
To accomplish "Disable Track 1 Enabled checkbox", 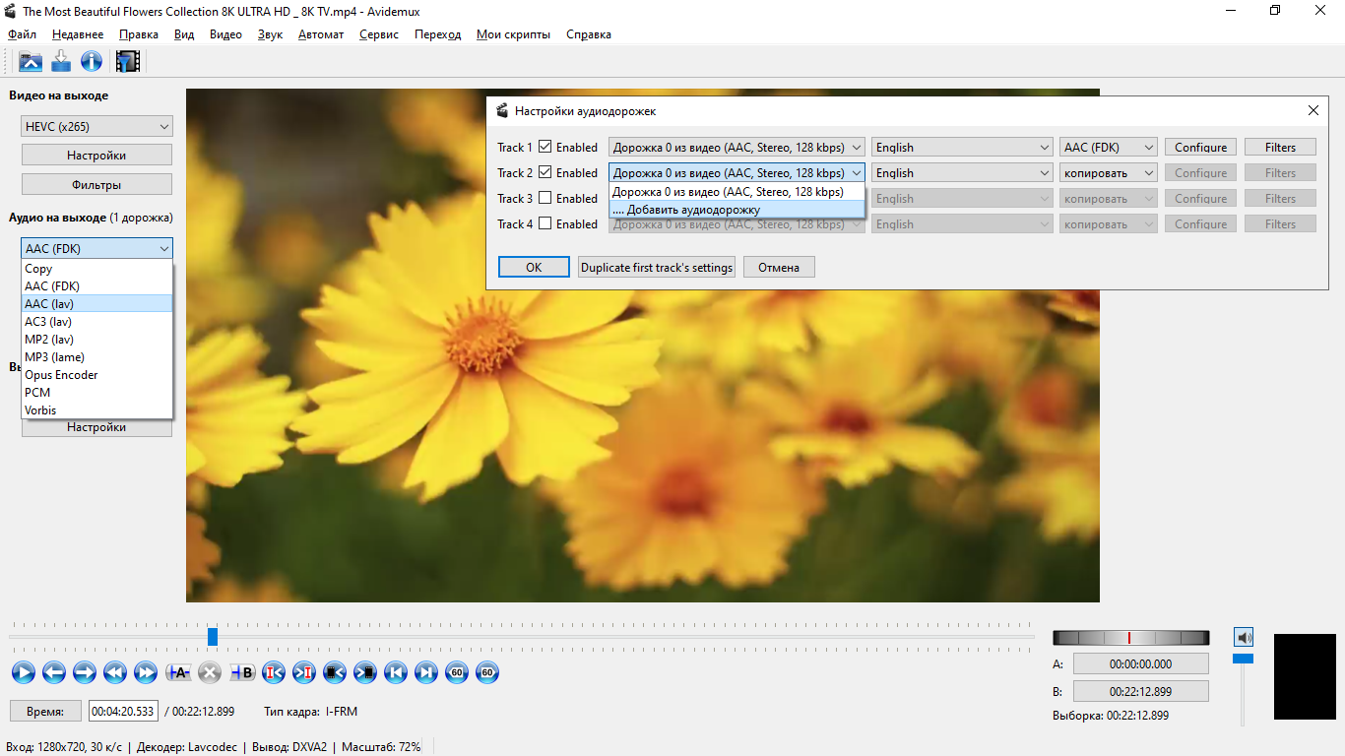I will 544,147.
